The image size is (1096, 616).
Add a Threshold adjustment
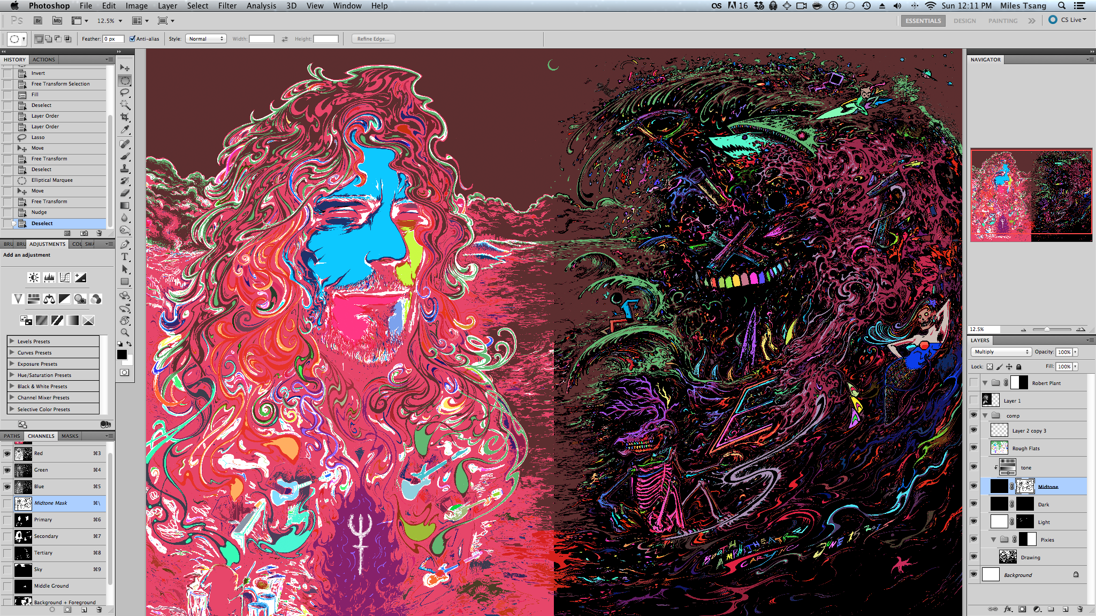57,320
